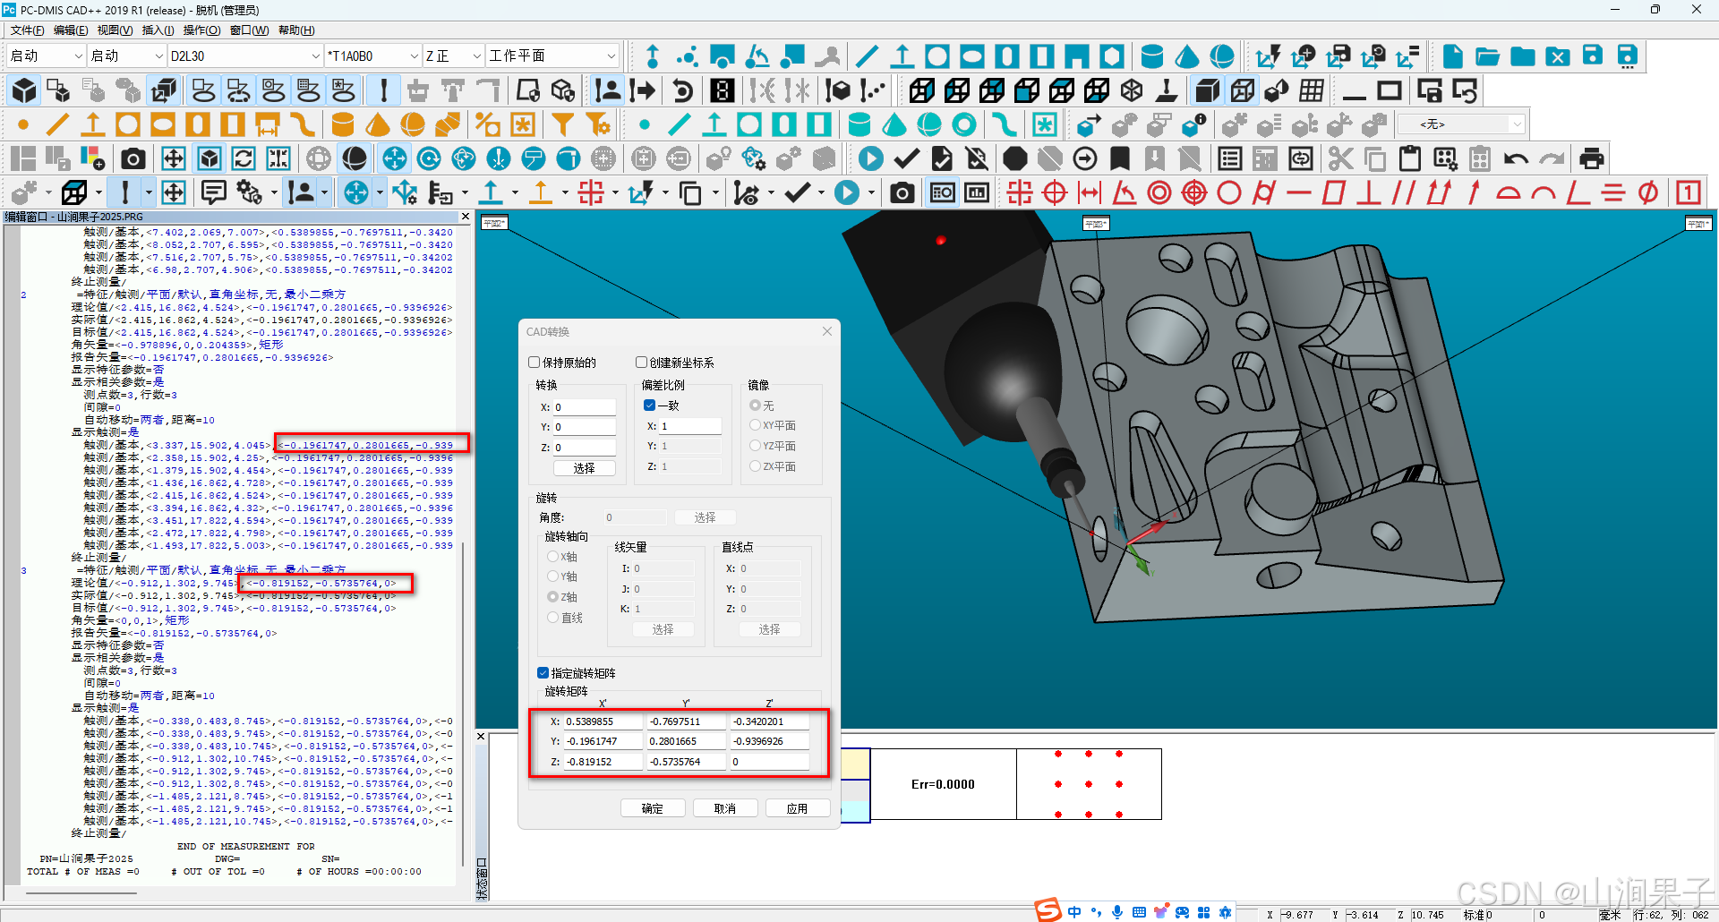Click the black bookmark icon
Image resolution: width=1719 pixels, height=922 pixels.
tap(1119, 159)
